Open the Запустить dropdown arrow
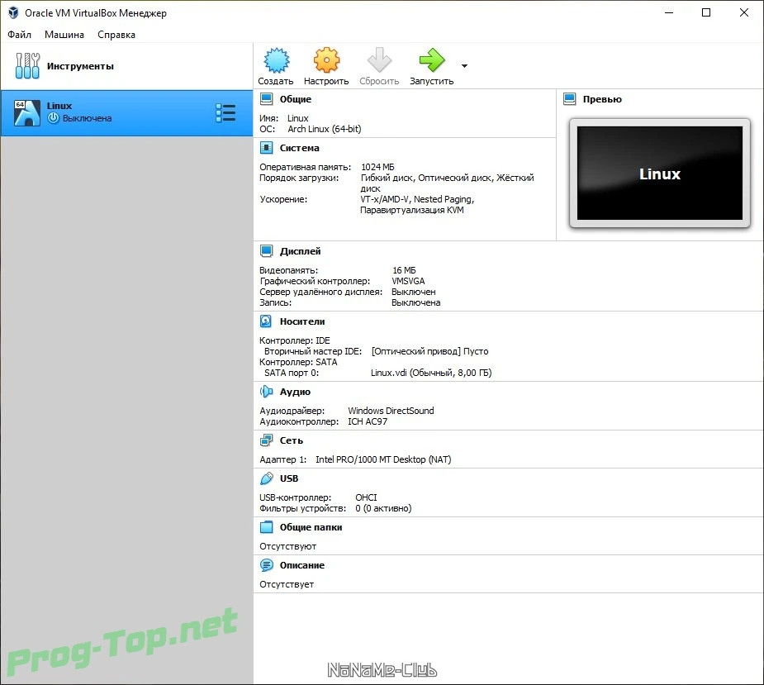Viewport: 764px width, 685px height. (464, 66)
